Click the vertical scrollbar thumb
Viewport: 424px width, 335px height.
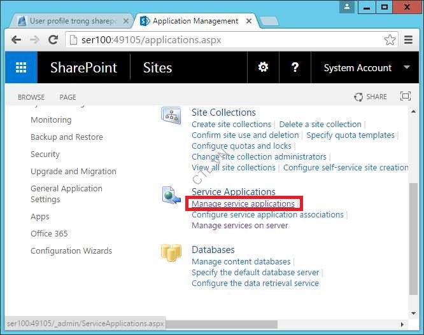413,239
